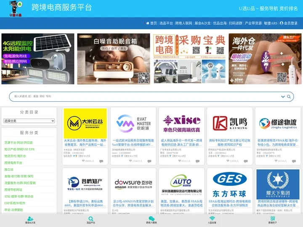Click comment bubble on 憬途物流 card

pos(294,161)
